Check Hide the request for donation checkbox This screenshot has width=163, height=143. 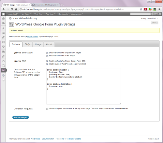(x=47, y=109)
